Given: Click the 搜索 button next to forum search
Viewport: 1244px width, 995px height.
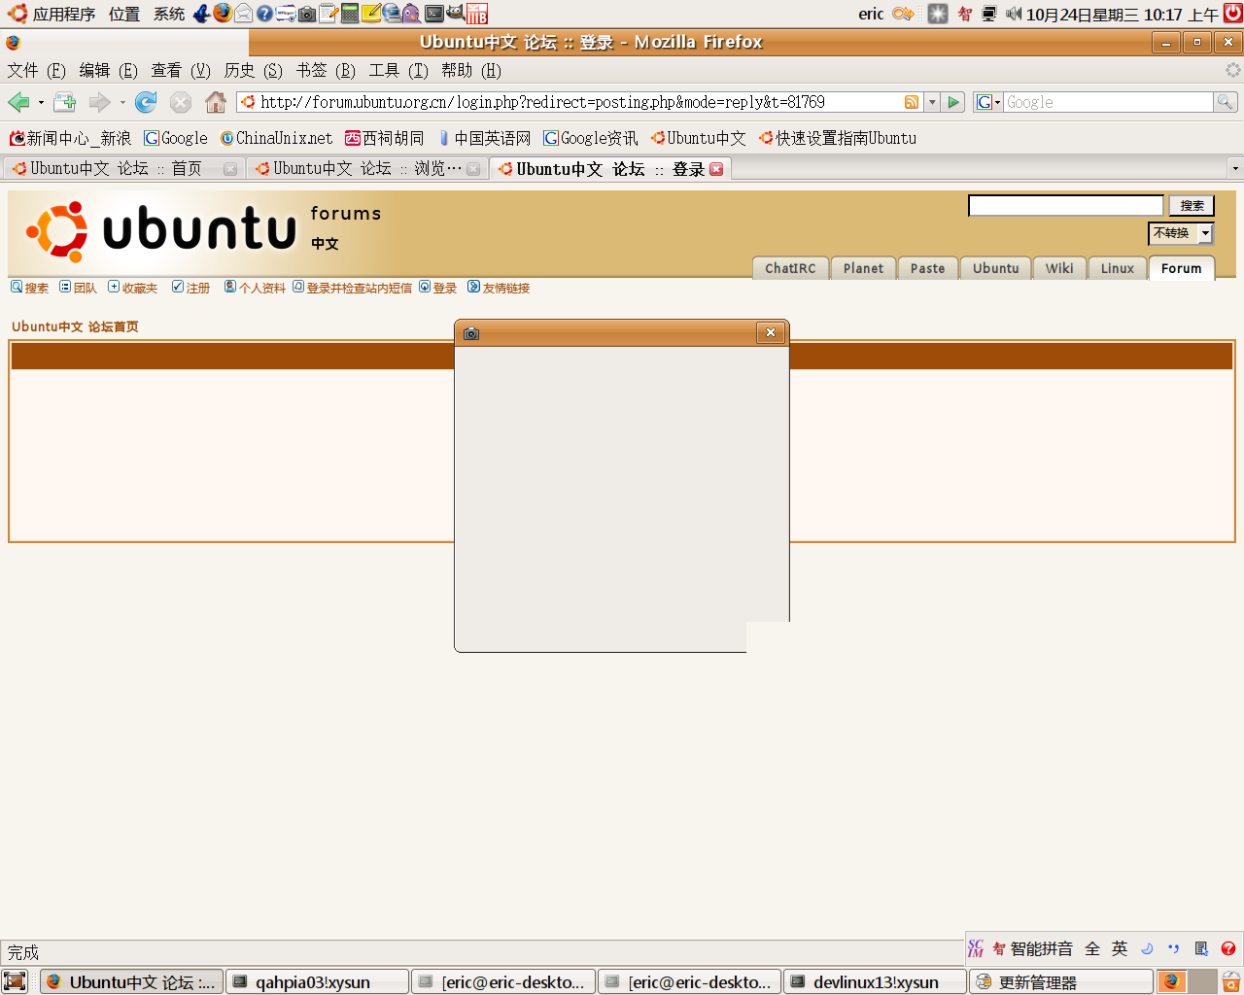Looking at the screenshot, I should click(x=1192, y=206).
